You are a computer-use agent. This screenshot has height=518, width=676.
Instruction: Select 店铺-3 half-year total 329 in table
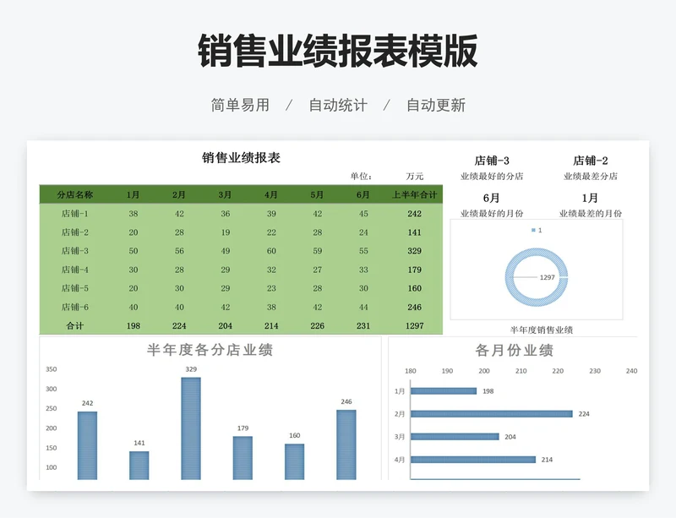point(414,251)
